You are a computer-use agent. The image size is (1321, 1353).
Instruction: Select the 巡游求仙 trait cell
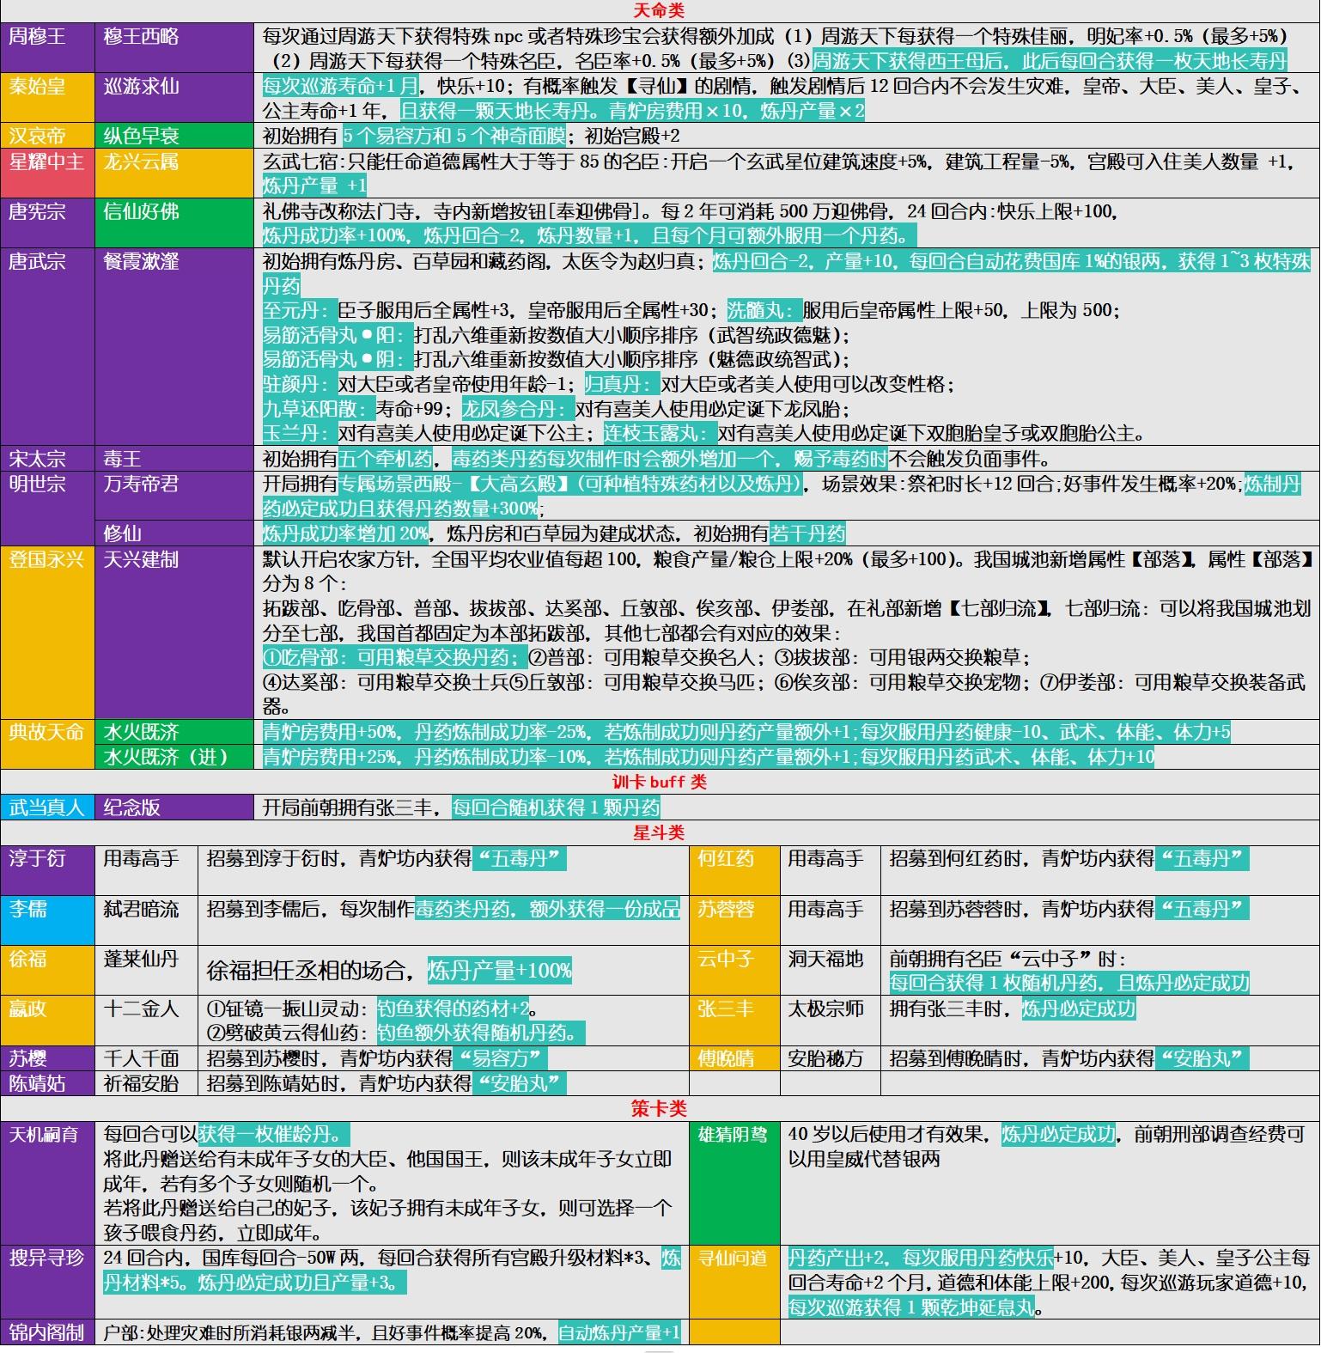tap(173, 98)
